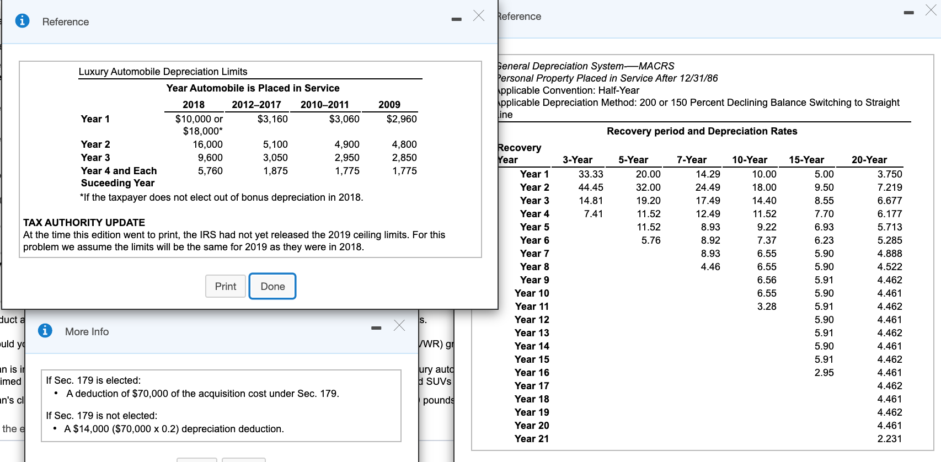Click the 2.95 rate in Year 16 row
This screenshot has width=941, height=462.
[x=824, y=373]
